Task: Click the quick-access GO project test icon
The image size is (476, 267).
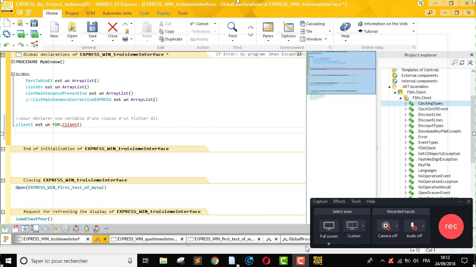Action: click(x=21, y=35)
